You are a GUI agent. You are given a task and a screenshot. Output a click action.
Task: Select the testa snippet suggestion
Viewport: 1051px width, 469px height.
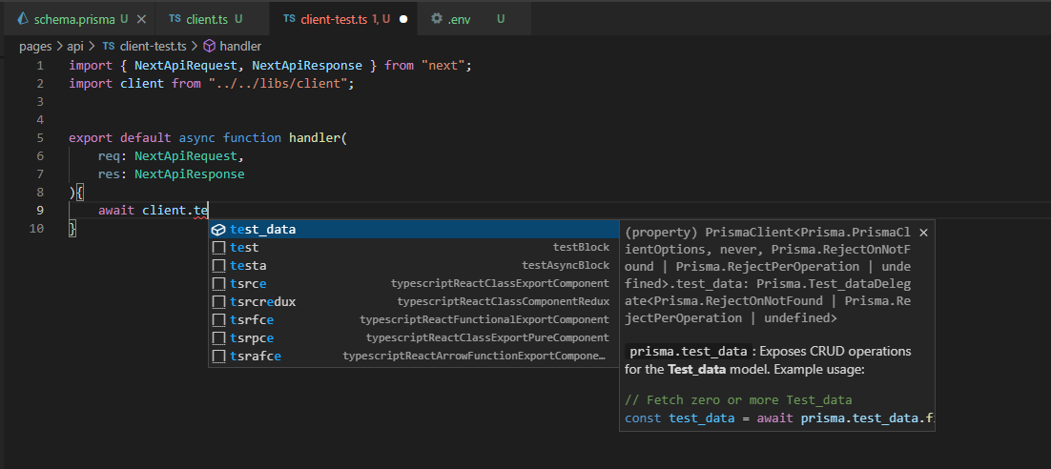point(414,265)
